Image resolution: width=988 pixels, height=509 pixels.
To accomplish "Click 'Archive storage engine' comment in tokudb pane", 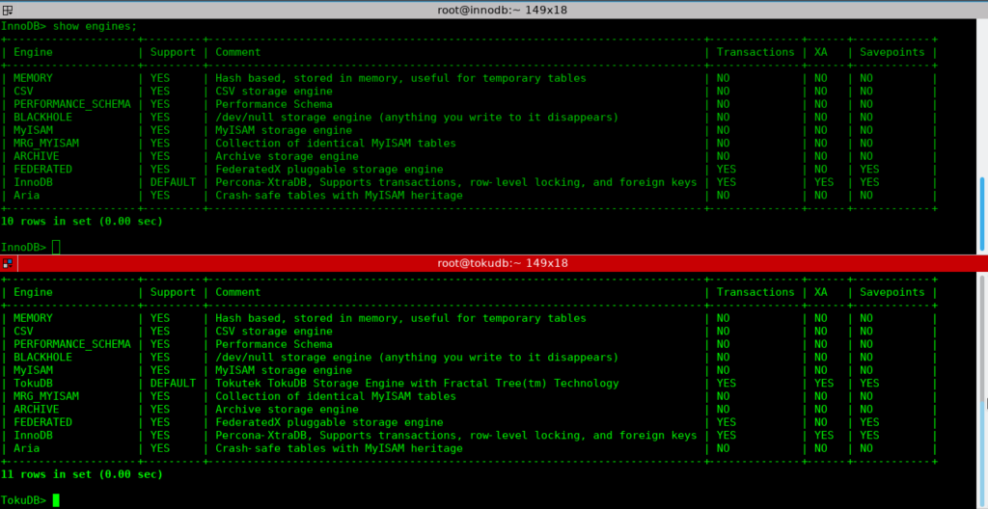I will coord(287,410).
